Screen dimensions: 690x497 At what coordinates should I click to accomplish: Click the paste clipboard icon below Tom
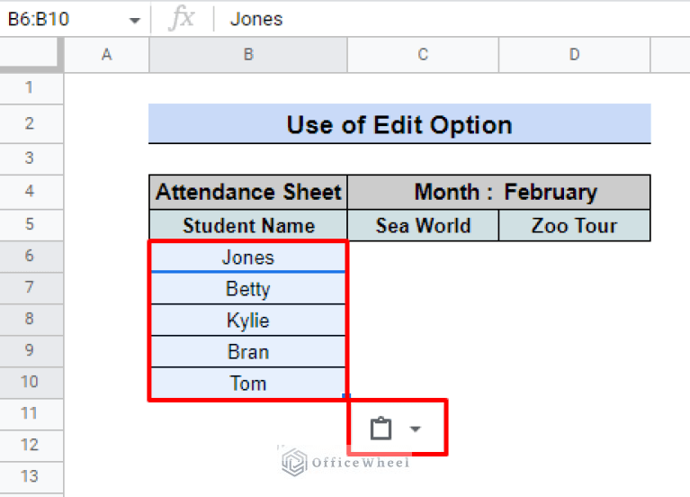(381, 429)
